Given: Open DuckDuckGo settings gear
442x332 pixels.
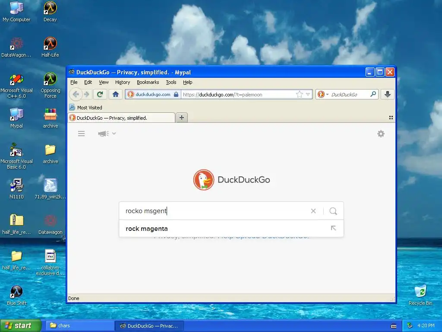Looking at the screenshot, I should coord(381,134).
